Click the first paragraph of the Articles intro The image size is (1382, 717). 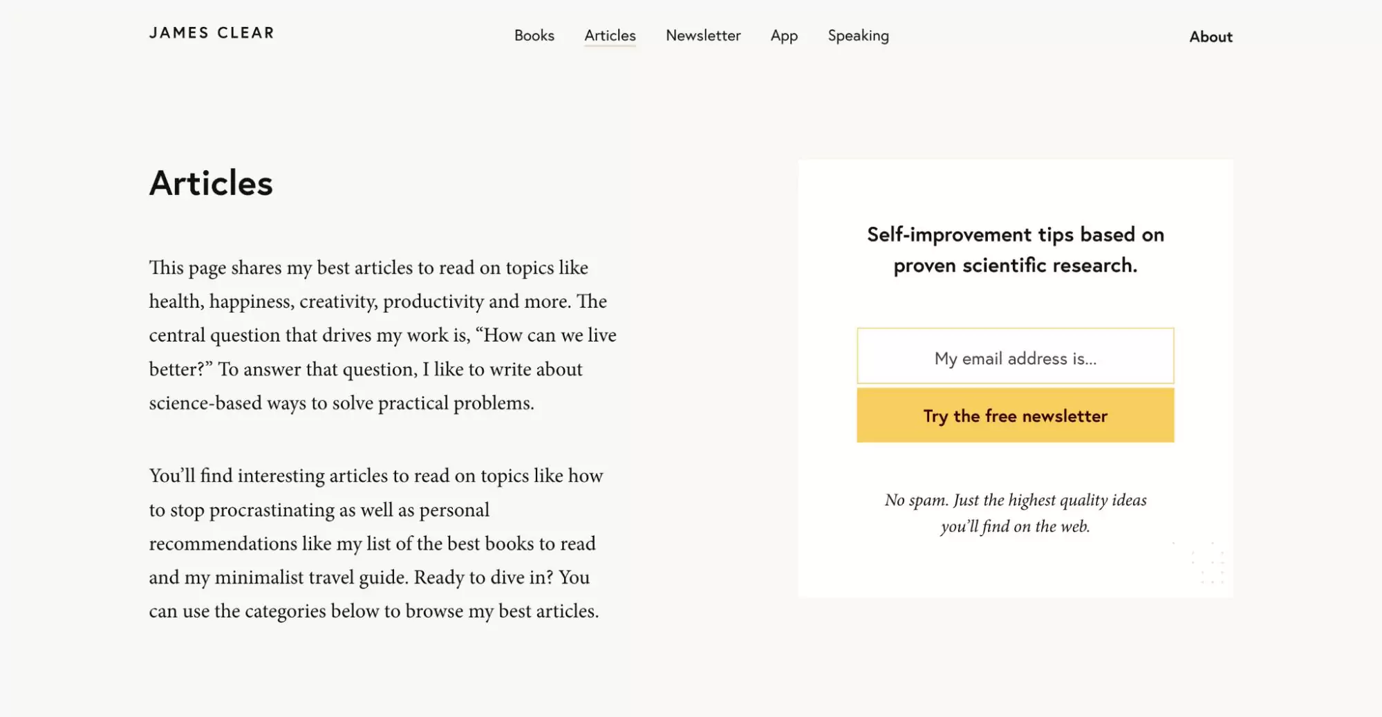click(383, 334)
